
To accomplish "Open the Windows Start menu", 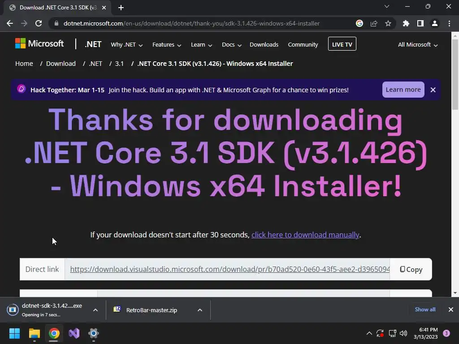I will [x=14, y=333].
